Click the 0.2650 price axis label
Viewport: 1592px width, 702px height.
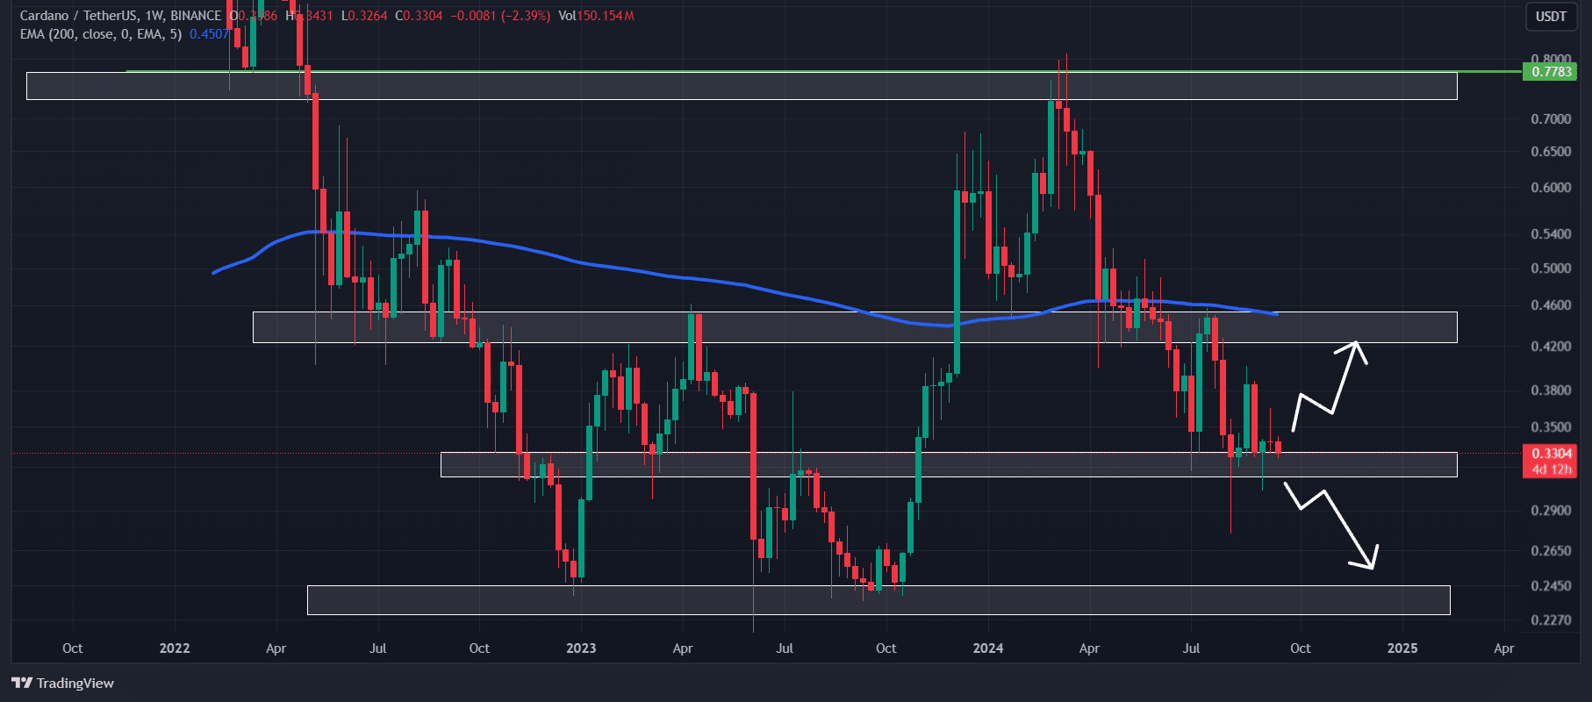click(1551, 550)
